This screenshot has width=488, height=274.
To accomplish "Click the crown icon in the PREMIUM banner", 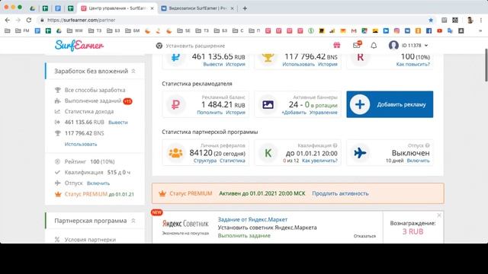I will pyautogui.click(x=162, y=193).
